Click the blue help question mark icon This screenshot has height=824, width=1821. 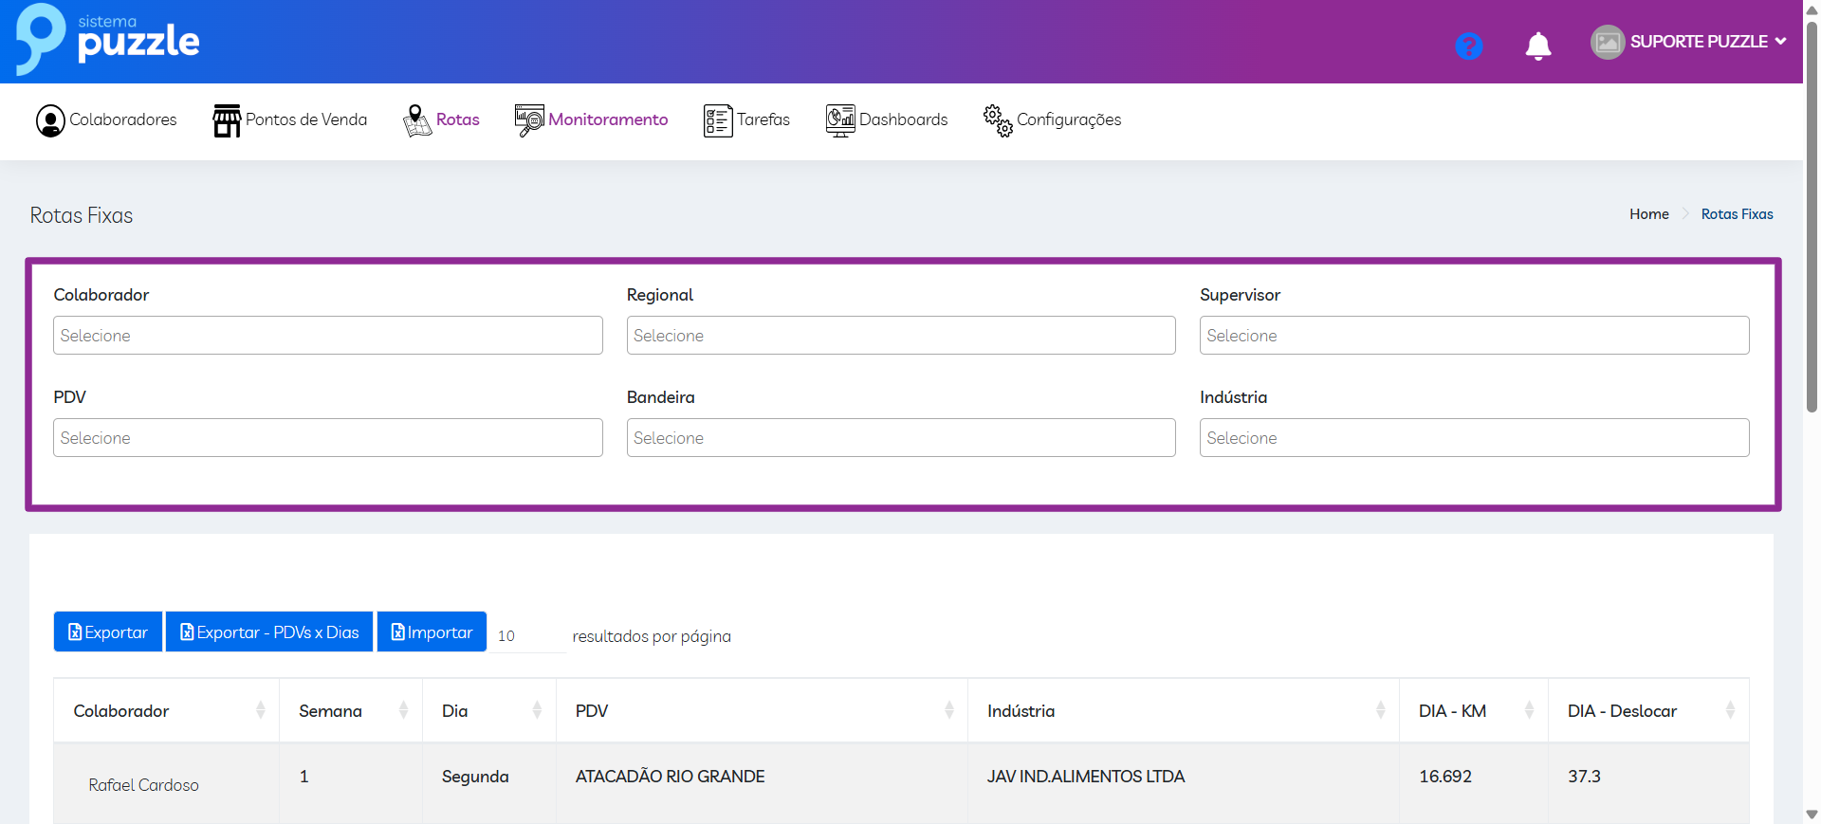click(x=1468, y=46)
